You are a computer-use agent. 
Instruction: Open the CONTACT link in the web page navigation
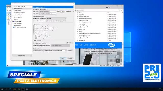(x=93, y=45)
